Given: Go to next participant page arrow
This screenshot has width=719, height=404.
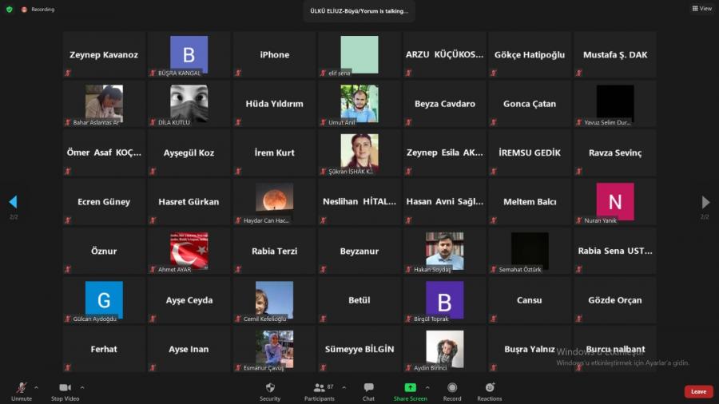Looking at the screenshot, I should (705, 202).
